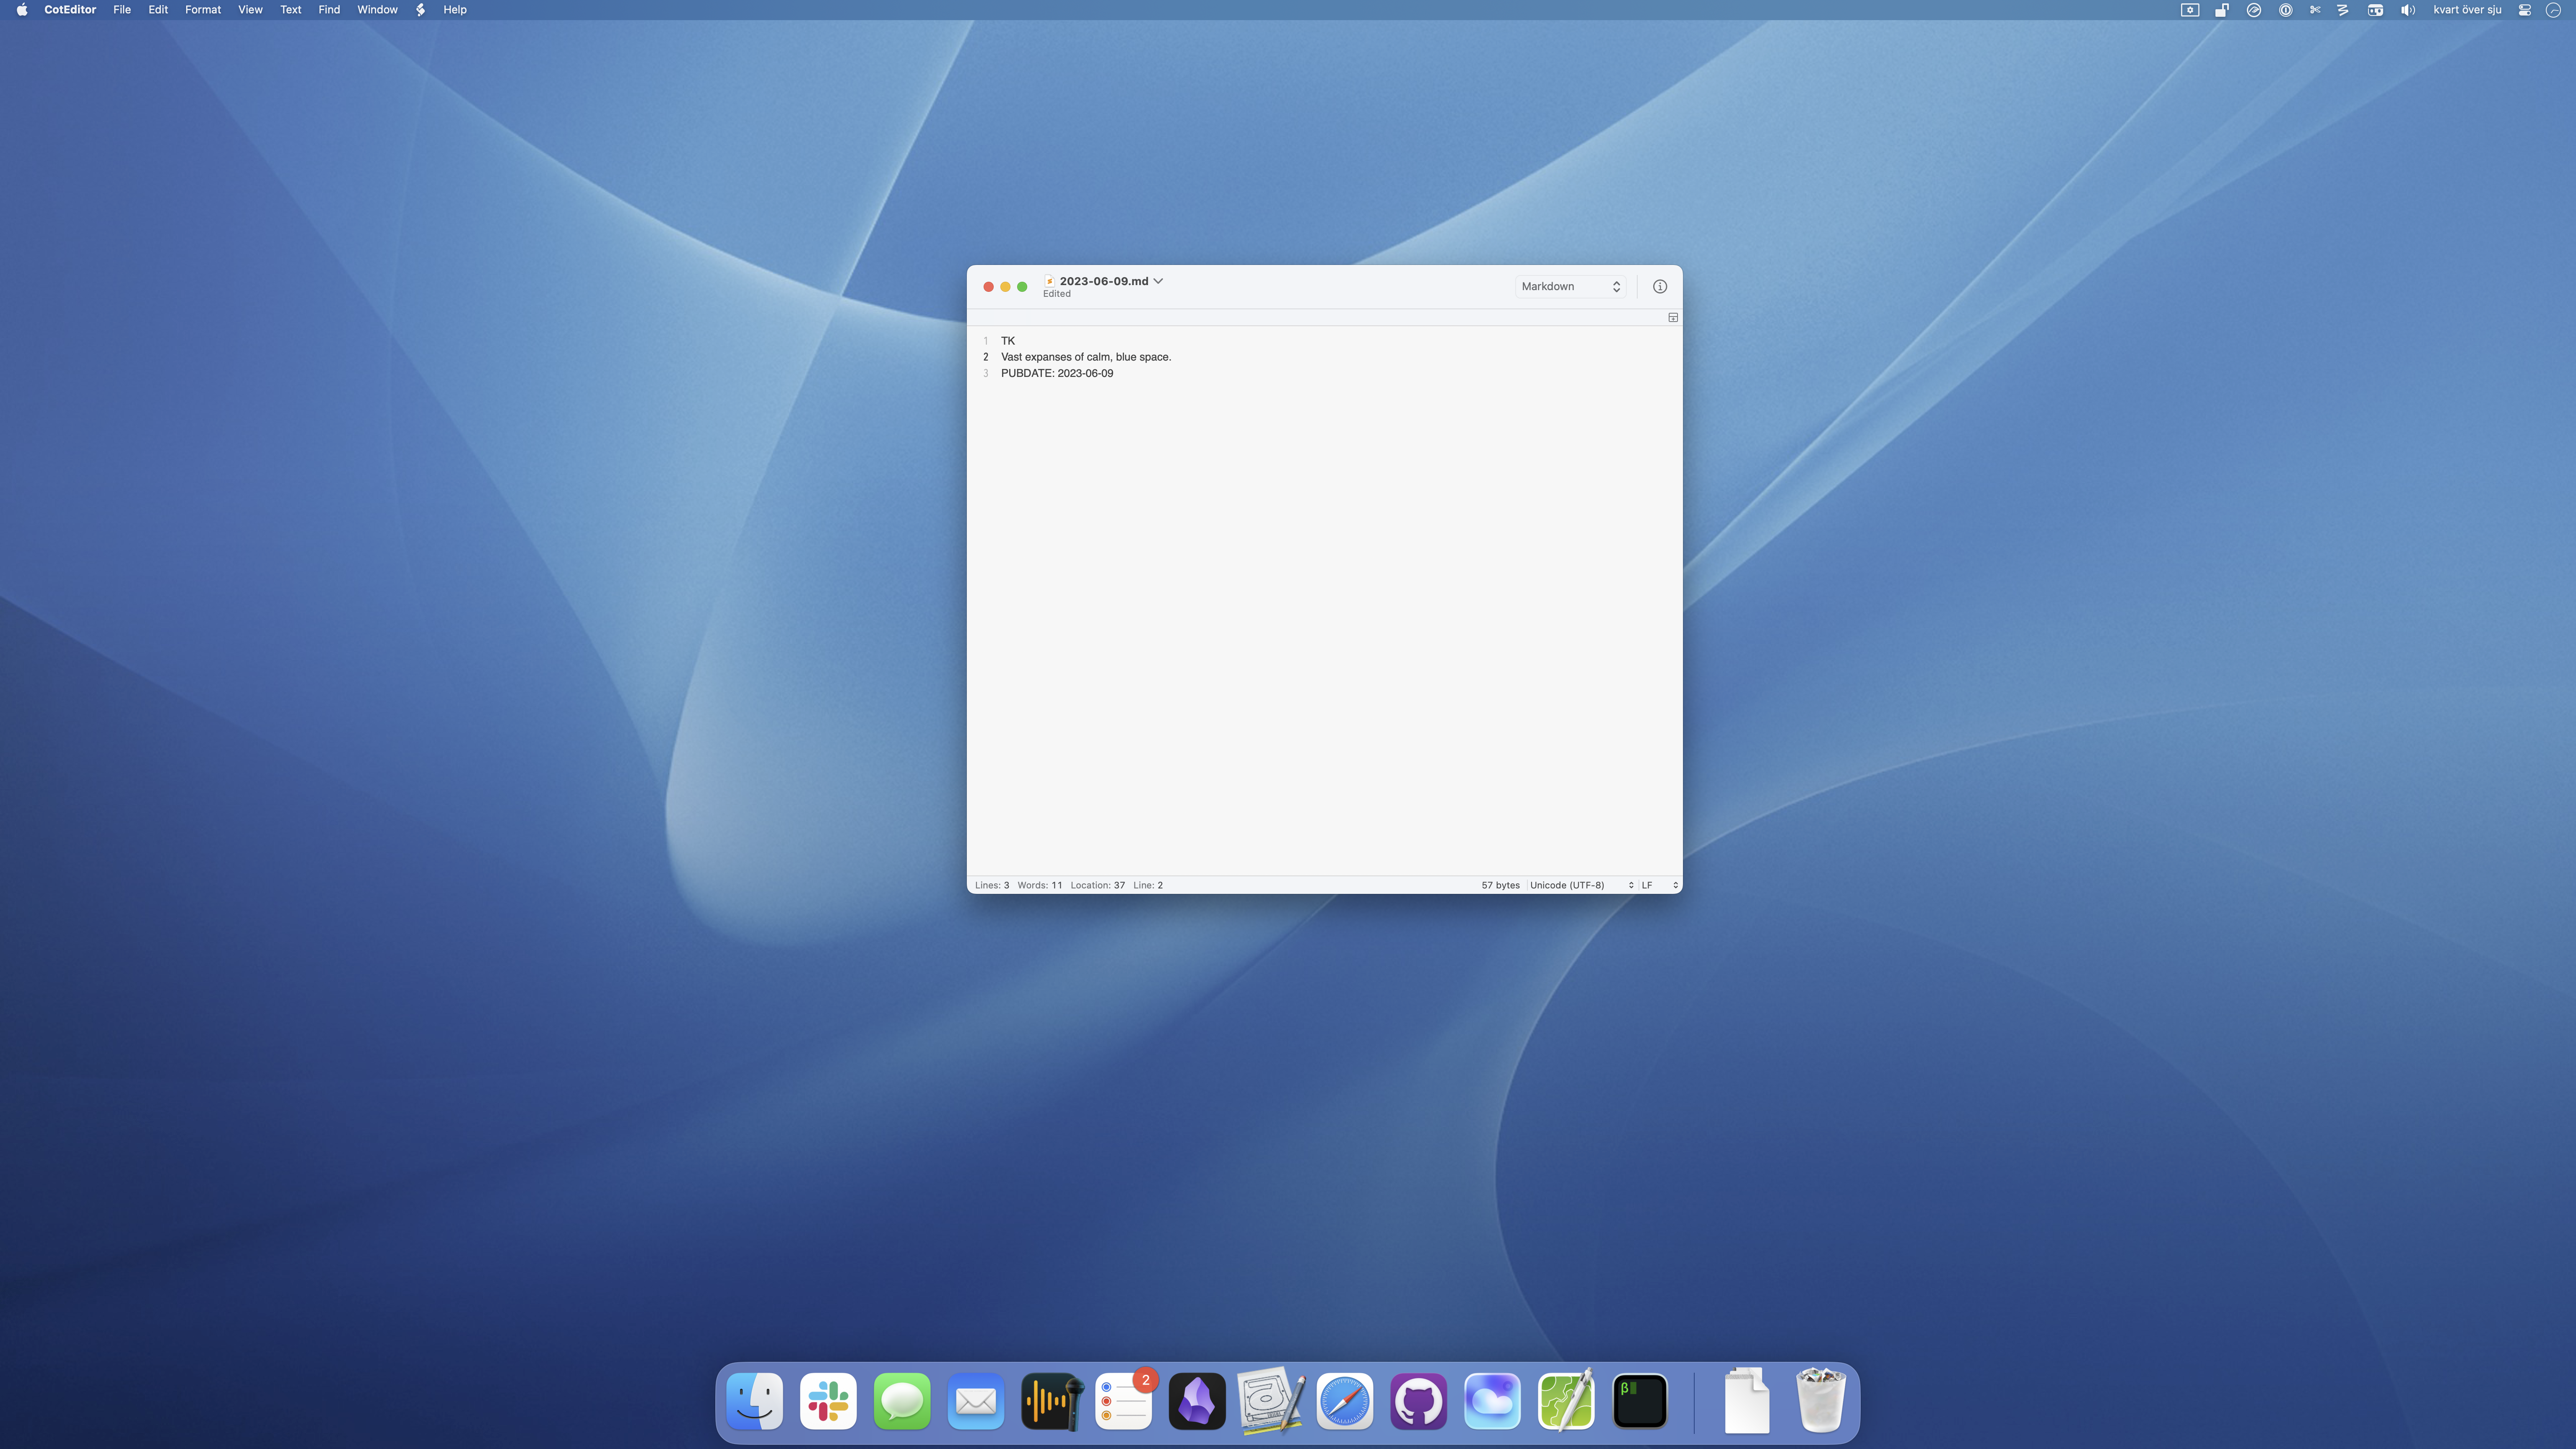Open the GitHub Desktop dock icon
Screen dimensions: 2576x1449
[x=1418, y=1401]
